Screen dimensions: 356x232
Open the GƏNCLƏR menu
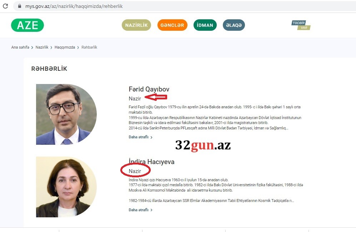pos(172,25)
